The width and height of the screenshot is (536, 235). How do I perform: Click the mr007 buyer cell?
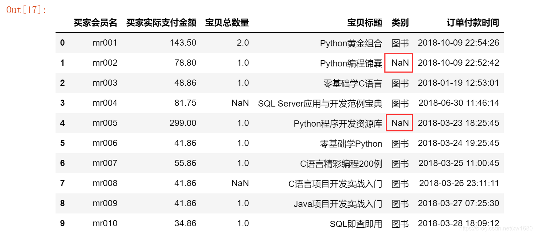pyautogui.click(x=105, y=163)
